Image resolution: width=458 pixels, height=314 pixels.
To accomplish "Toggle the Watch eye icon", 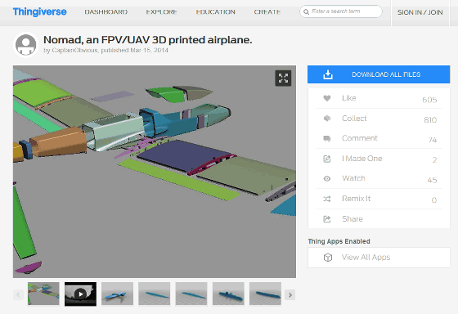I will click(x=327, y=178).
